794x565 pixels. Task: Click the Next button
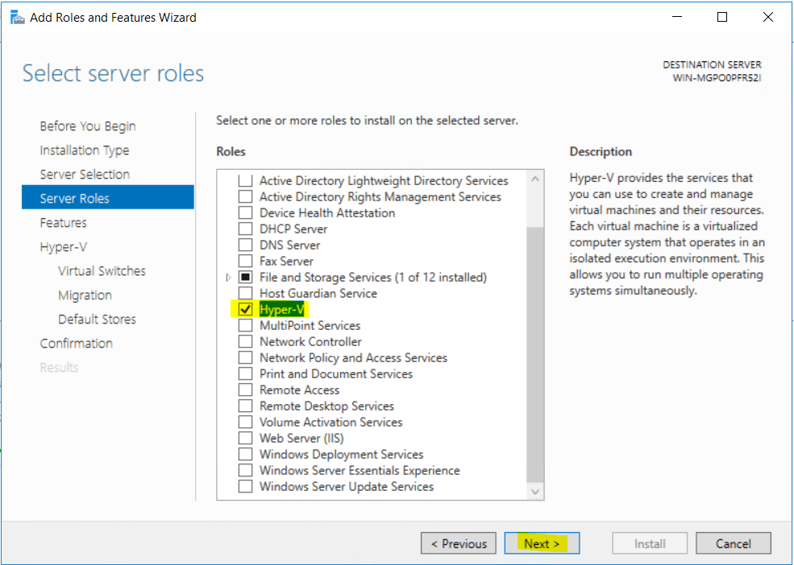541,543
